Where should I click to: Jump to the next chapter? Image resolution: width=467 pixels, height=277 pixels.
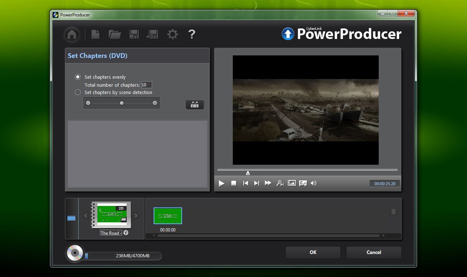pyautogui.click(x=256, y=183)
